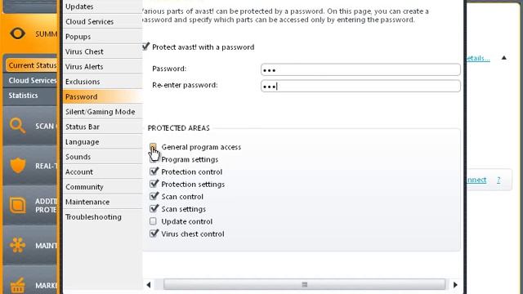Enable Update control checkbox
This screenshot has width=523, height=294.
[153, 221]
